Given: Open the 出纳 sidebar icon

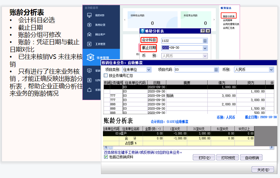Looking at the screenshot, I should [89, 80].
